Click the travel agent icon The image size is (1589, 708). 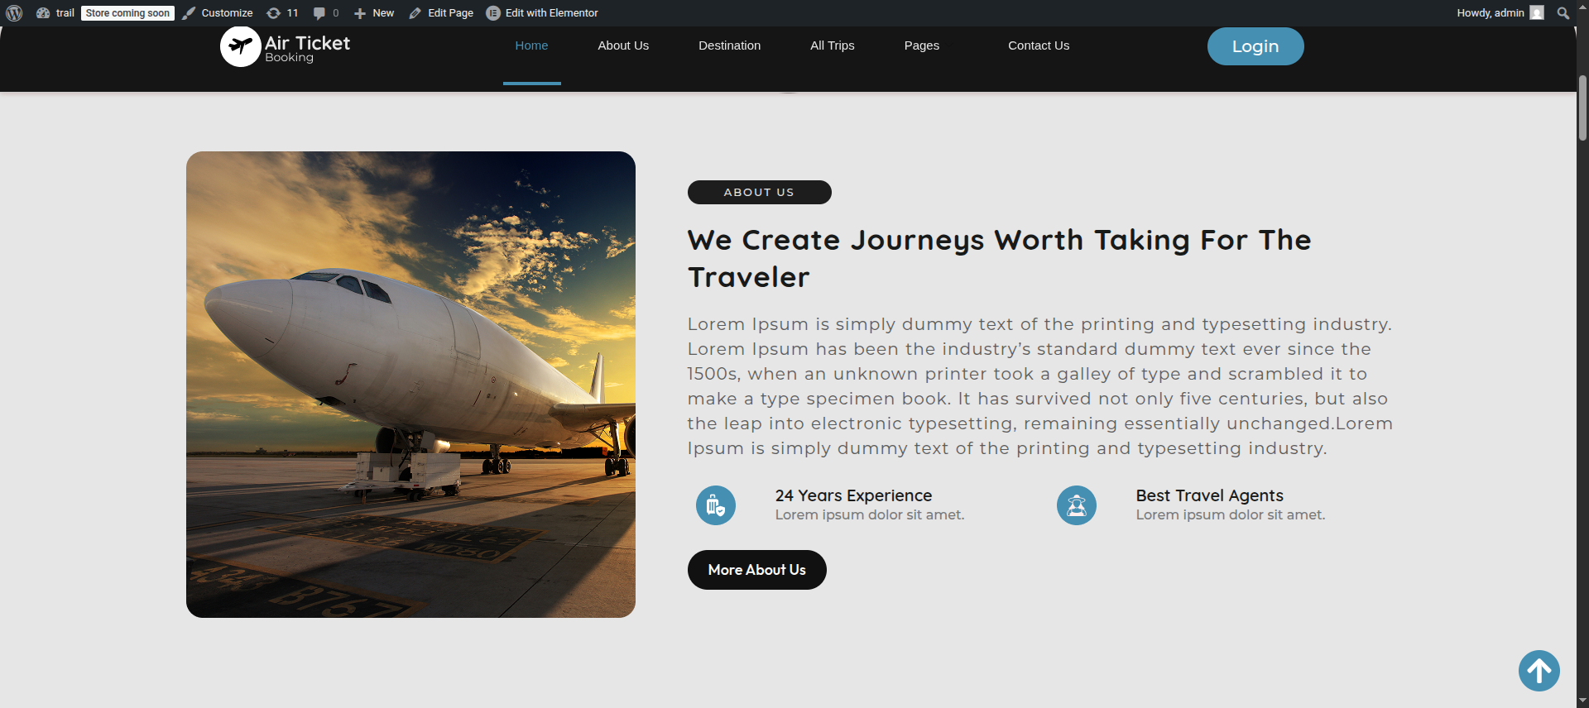coord(1077,505)
